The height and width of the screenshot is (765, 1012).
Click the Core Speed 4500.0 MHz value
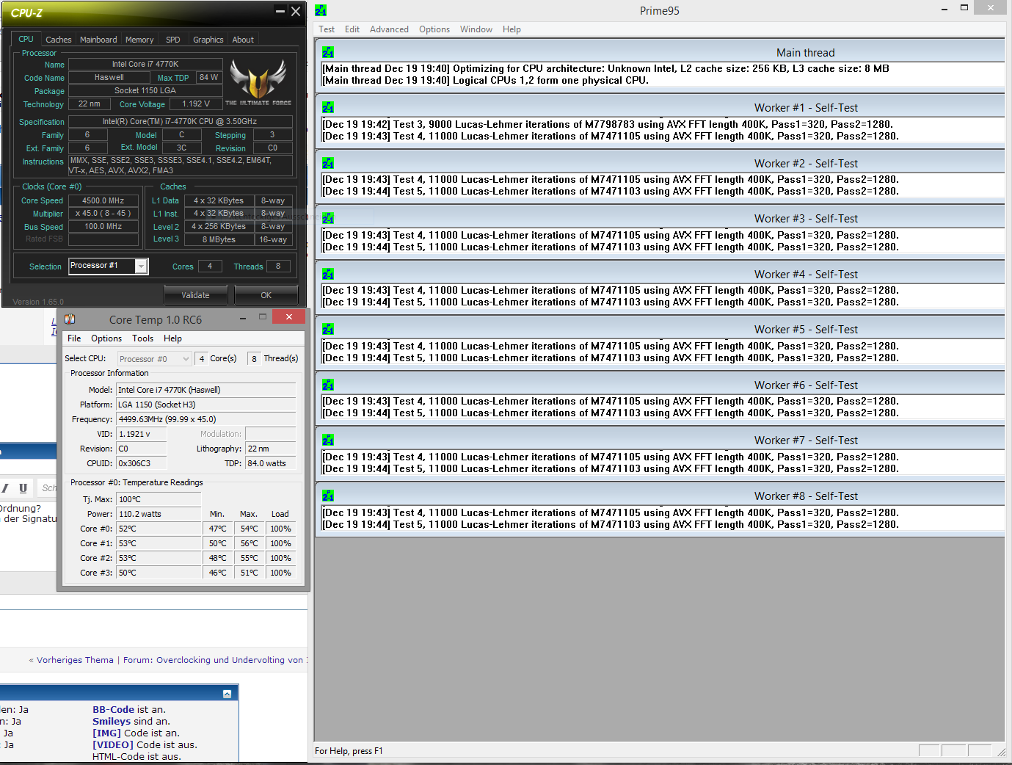click(x=103, y=200)
